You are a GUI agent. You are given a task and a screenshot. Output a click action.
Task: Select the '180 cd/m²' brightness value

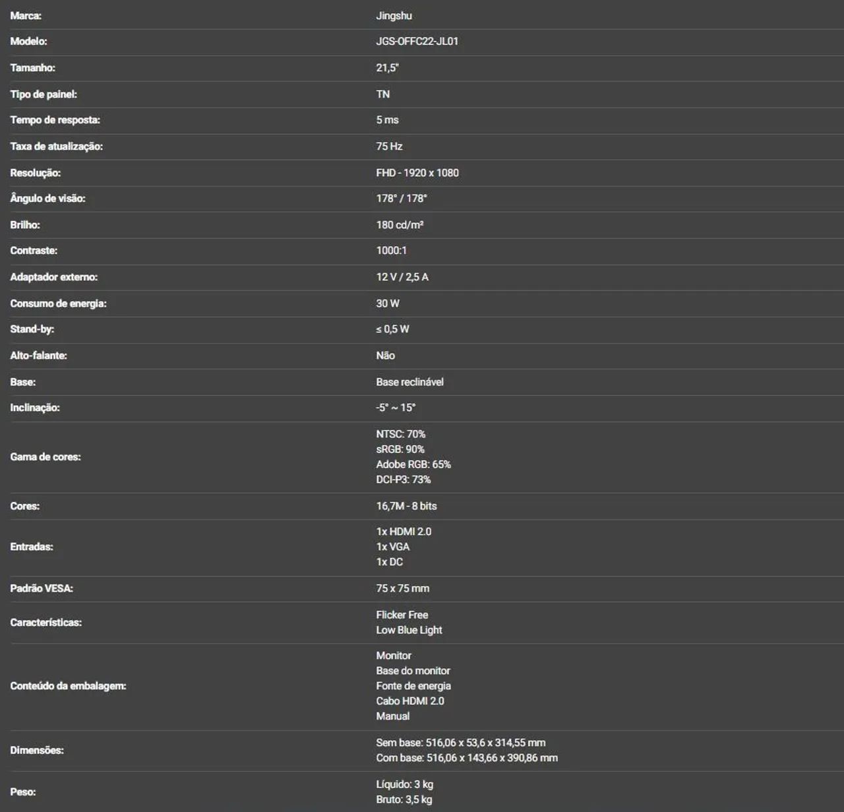(x=400, y=225)
